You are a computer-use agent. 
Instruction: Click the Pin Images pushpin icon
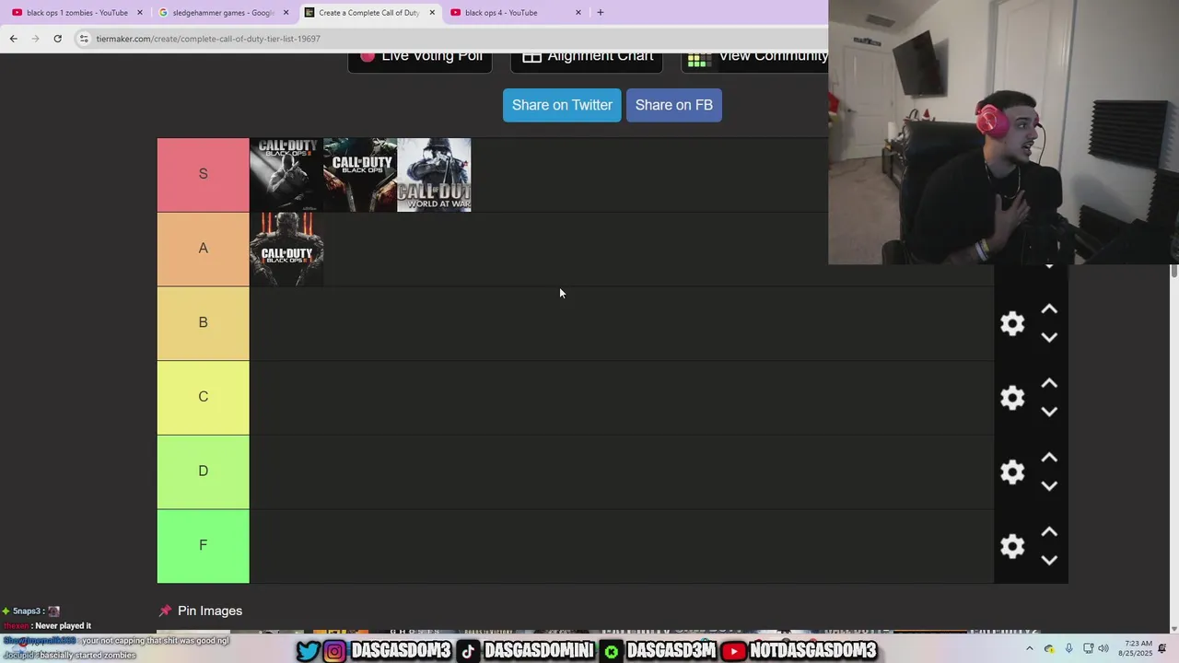click(x=165, y=611)
